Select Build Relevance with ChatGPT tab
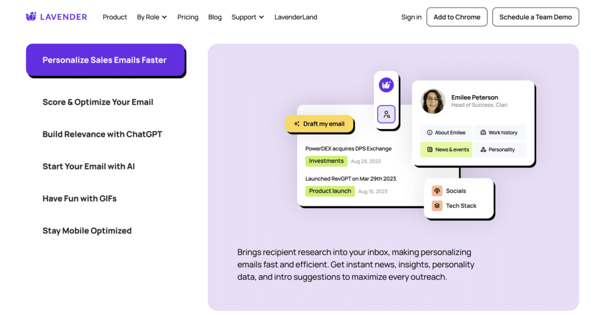 click(102, 134)
